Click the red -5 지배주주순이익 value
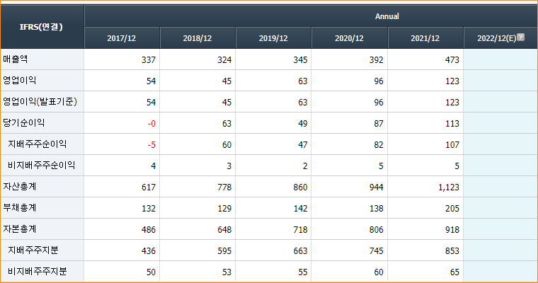538x283 pixels. (x=151, y=145)
